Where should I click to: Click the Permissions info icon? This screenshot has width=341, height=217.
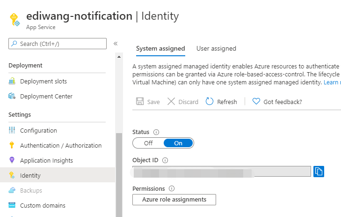[x=172, y=188]
